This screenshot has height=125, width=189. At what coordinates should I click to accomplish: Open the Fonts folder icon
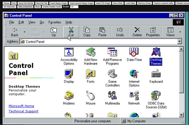[x=90, y=74]
